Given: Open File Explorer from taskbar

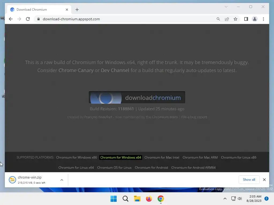Looking at the screenshot, I should (x=137, y=199).
